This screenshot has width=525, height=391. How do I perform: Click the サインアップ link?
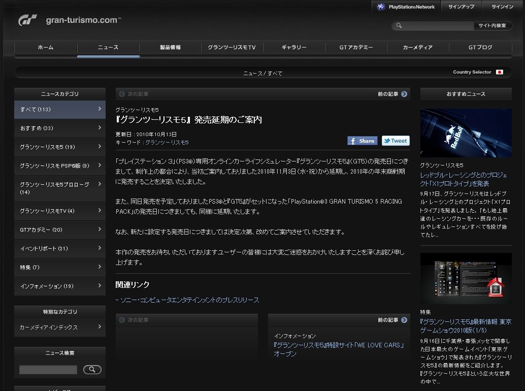click(x=462, y=7)
